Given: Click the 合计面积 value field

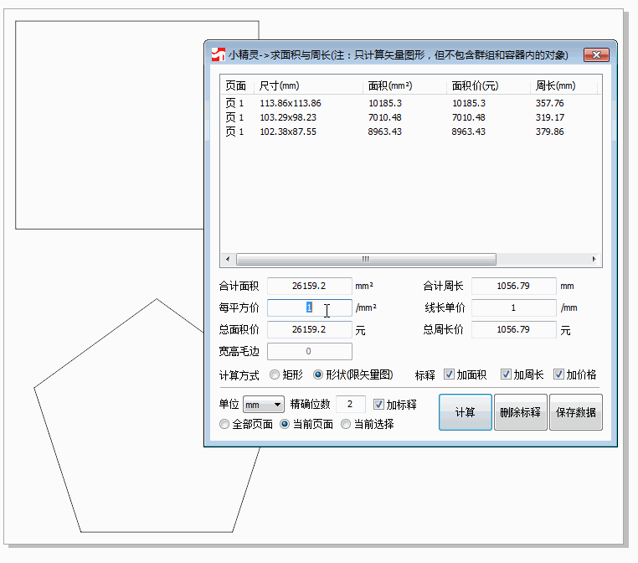Looking at the screenshot, I should click(x=310, y=286).
